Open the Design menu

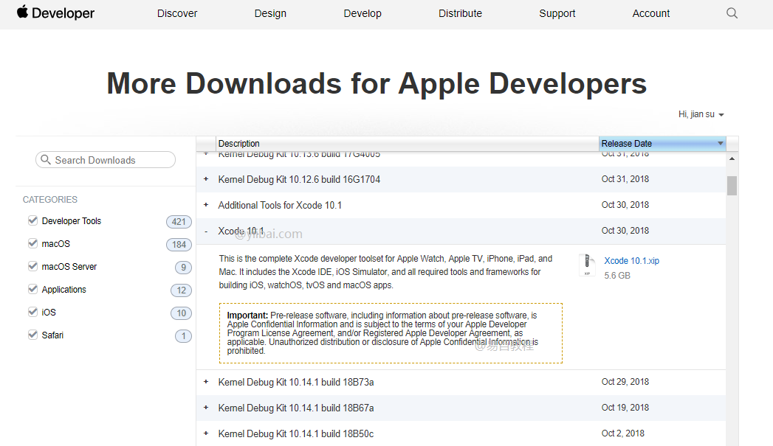[270, 13]
